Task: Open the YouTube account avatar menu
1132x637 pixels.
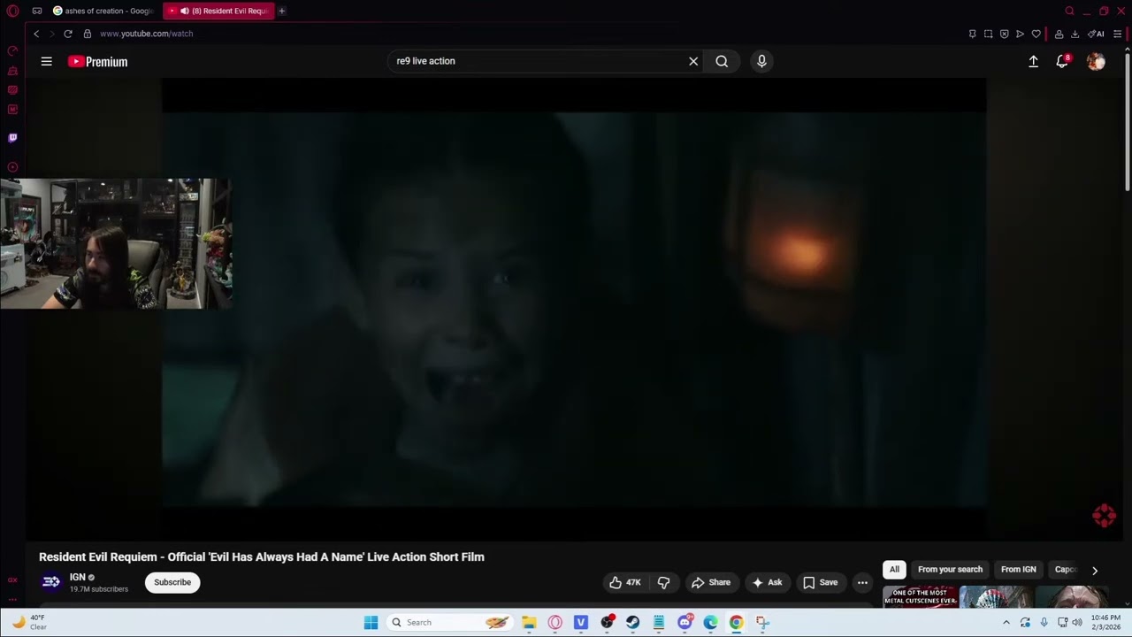Action: coord(1096,61)
